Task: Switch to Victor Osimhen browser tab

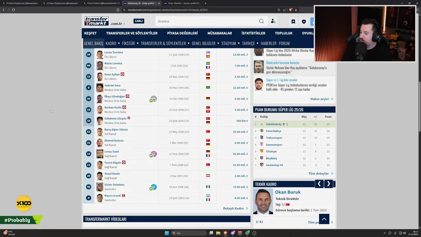Action: pyautogui.click(x=184, y=3)
